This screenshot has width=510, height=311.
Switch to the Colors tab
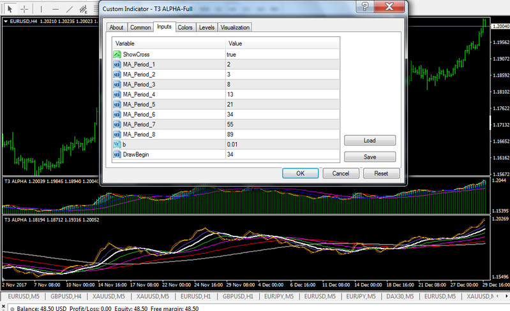pos(185,27)
